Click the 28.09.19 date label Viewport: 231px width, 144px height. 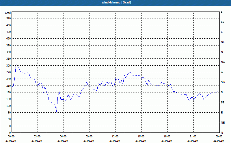(x=219, y=141)
